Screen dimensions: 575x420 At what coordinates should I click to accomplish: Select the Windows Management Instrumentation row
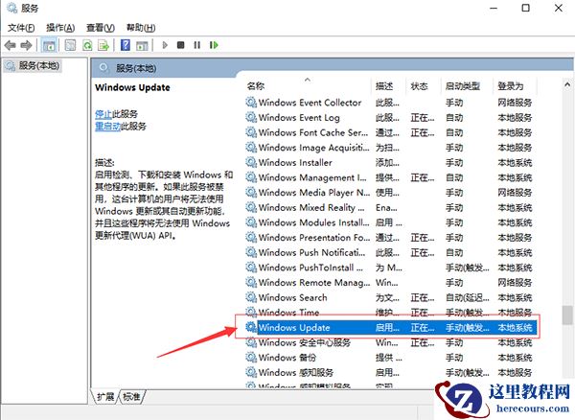[x=391, y=178]
